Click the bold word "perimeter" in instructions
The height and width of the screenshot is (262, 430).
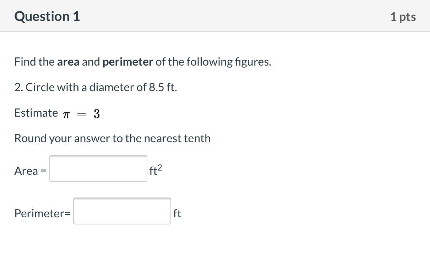pyautogui.click(x=127, y=62)
